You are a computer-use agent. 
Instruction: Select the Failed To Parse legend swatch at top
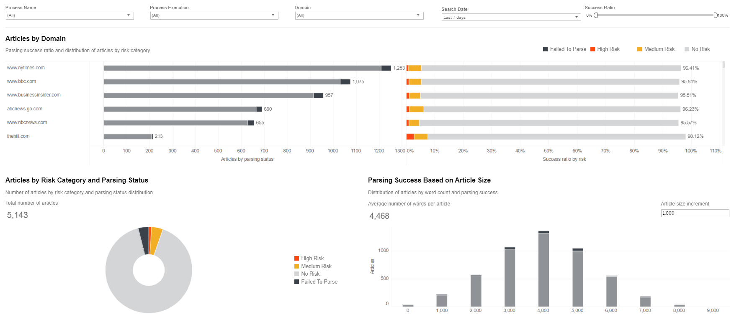click(x=546, y=49)
